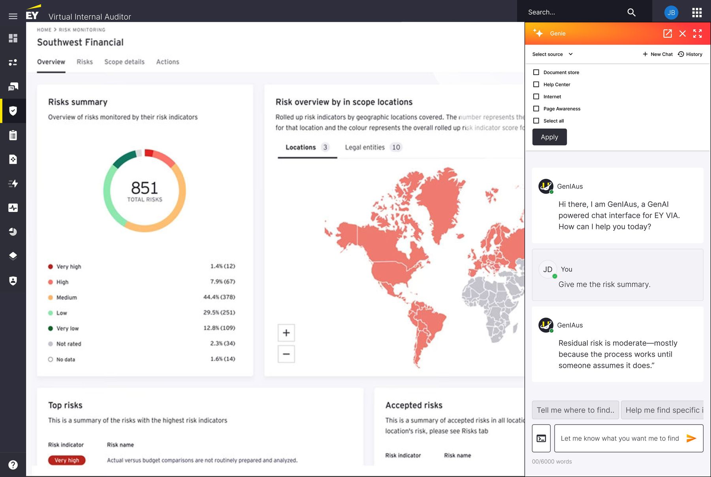Zoom in on the risk map
The height and width of the screenshot is (477, 711).
click(286, 333)
